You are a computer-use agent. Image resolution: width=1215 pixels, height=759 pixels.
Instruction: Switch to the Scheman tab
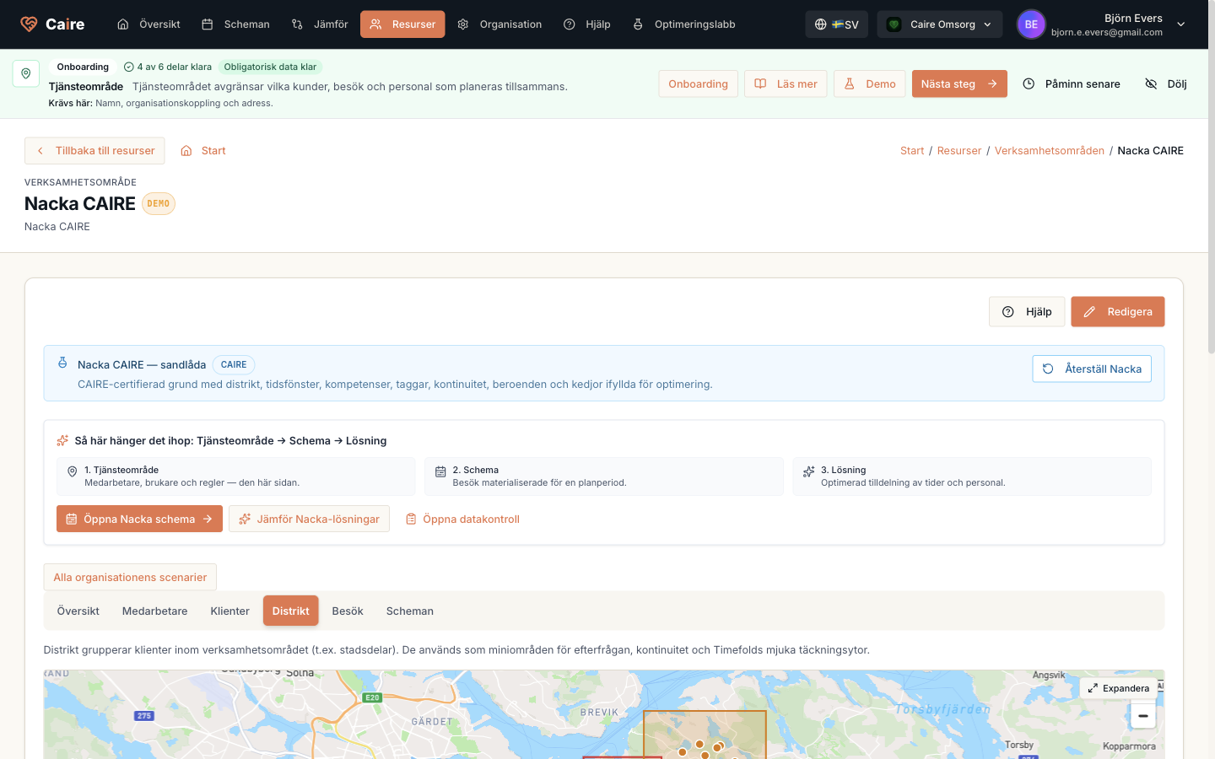(410, 611)
